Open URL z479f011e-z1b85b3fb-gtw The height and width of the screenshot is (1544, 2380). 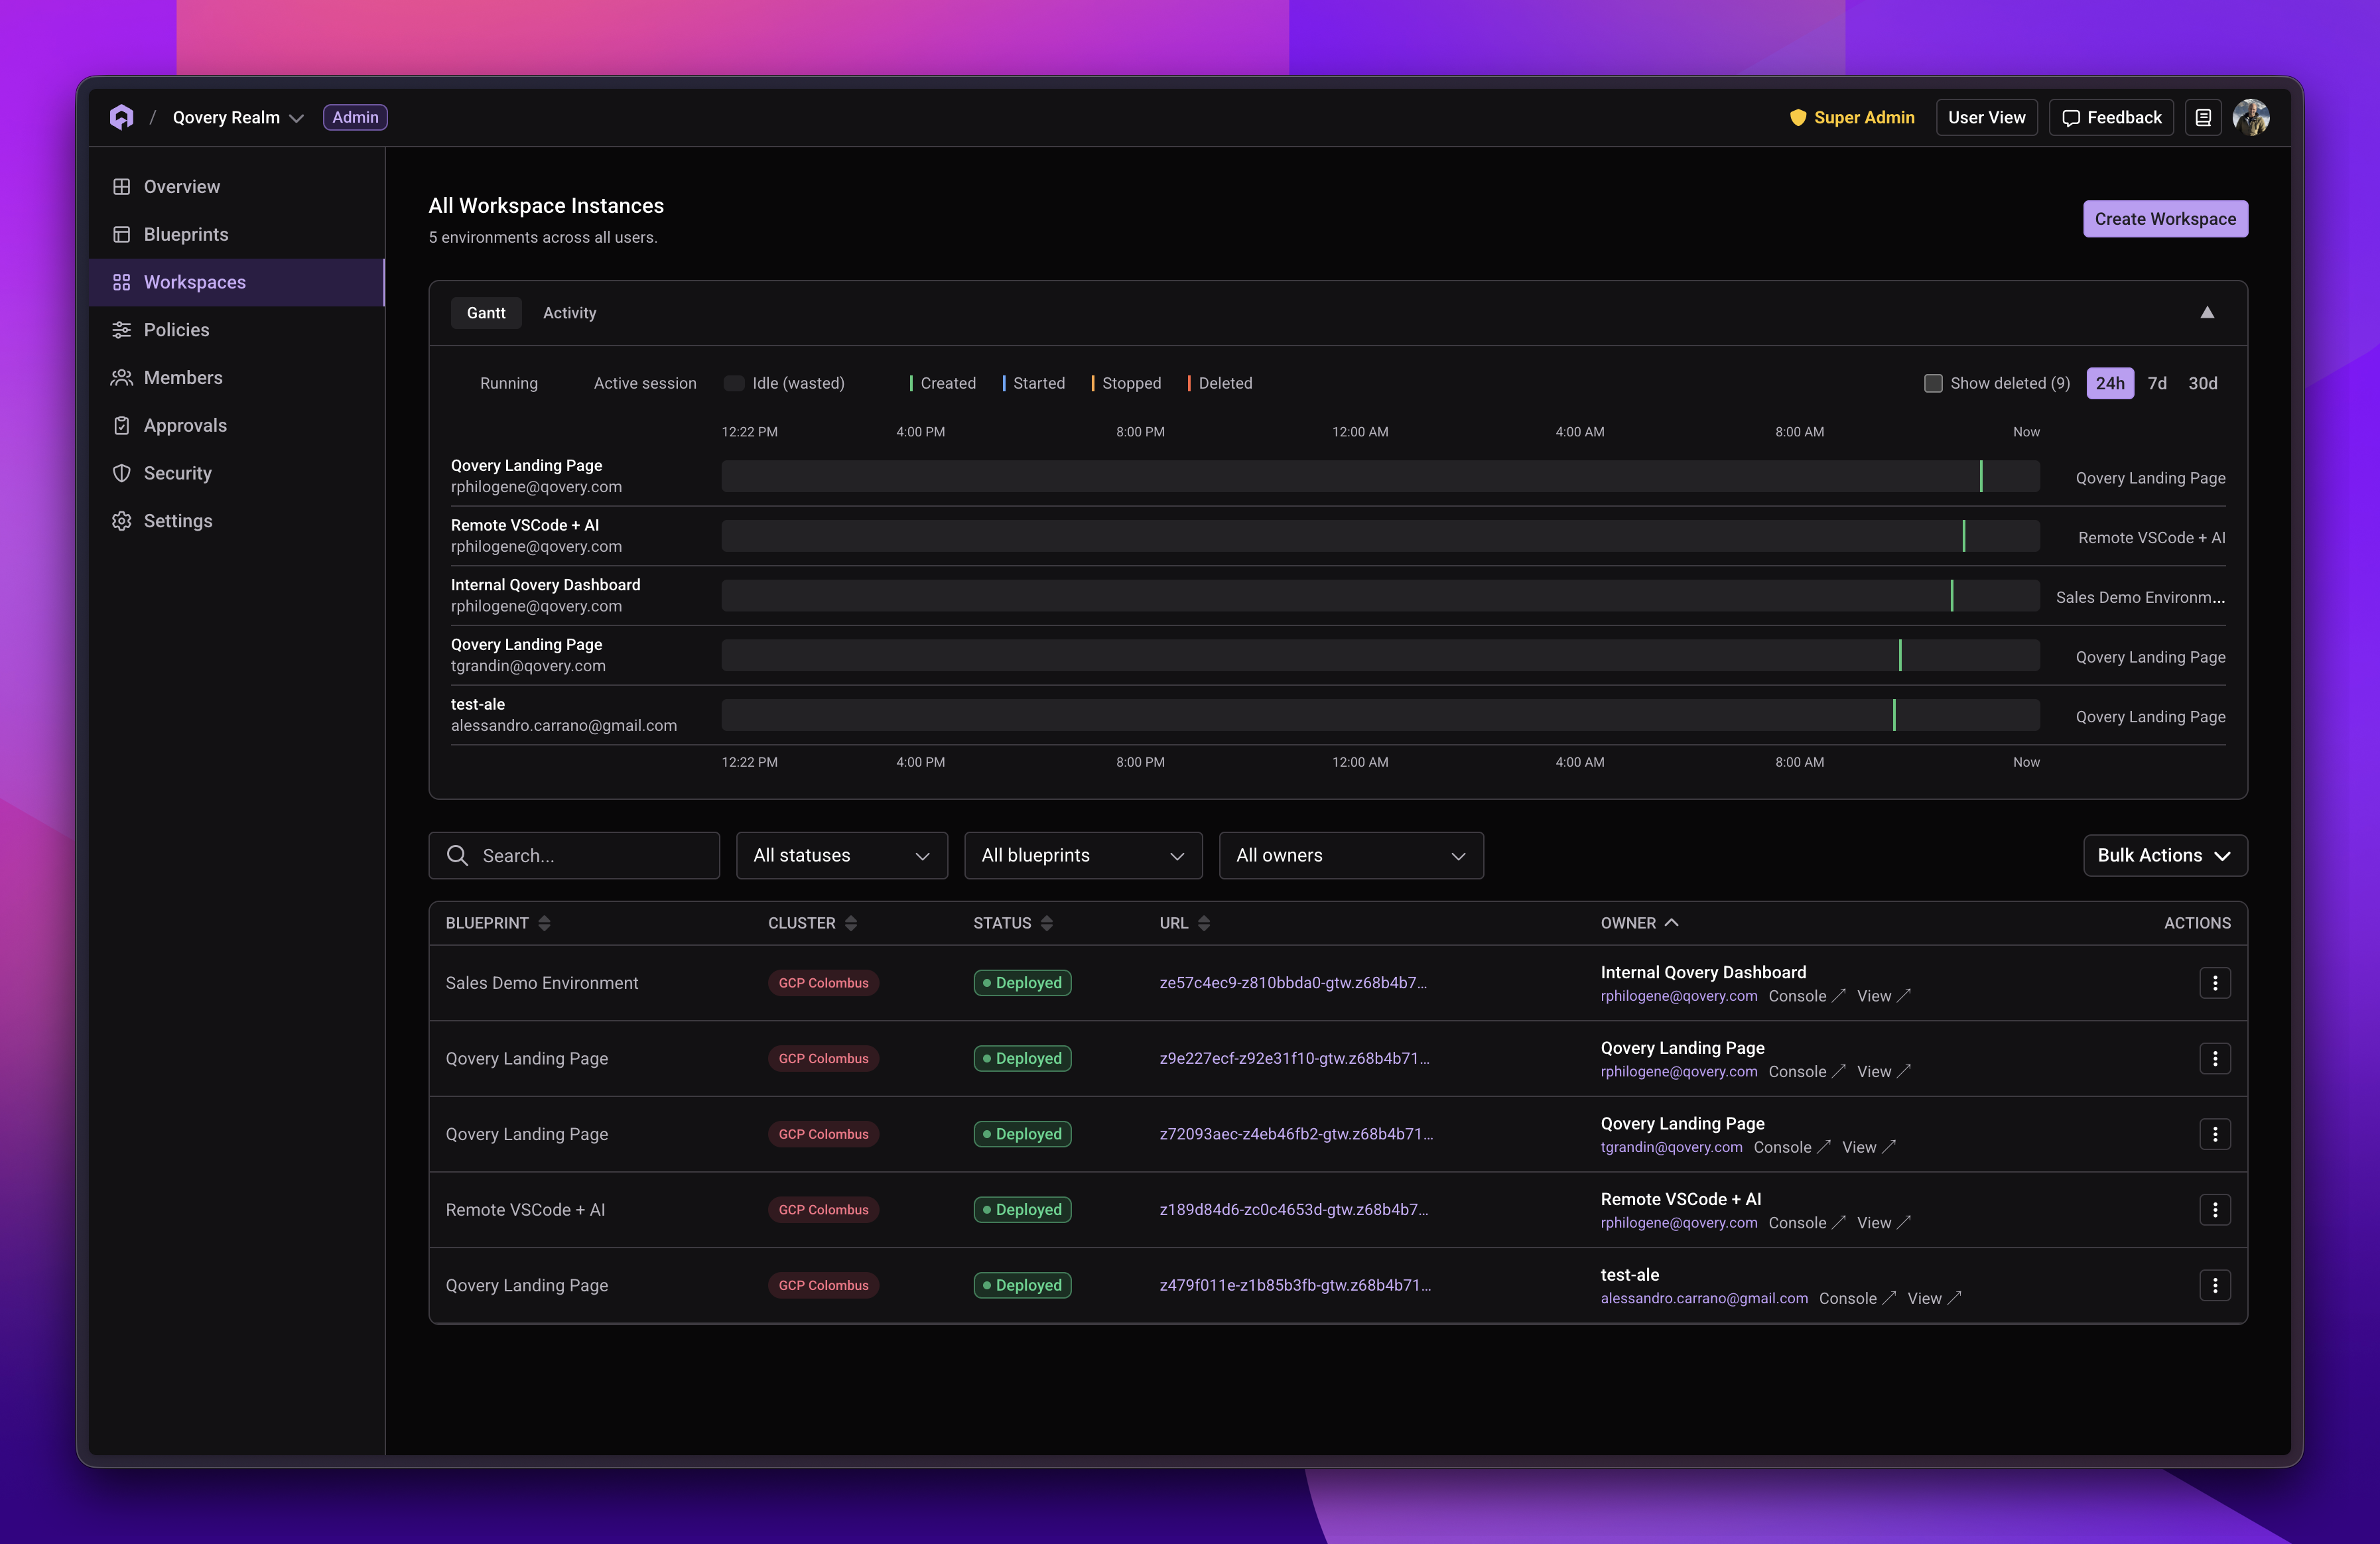point(1295,1285)
